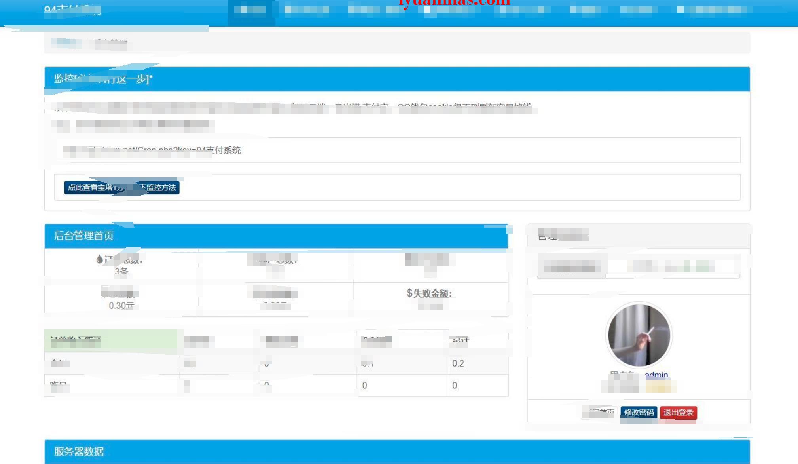Click the dollar icon beside 失败金额
This screenshot has width=798, height=464.
click(409, 293)
